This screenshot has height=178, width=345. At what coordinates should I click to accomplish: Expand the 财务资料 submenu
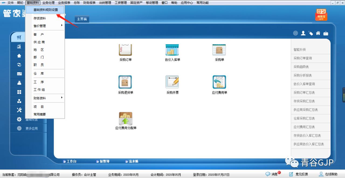45,98
